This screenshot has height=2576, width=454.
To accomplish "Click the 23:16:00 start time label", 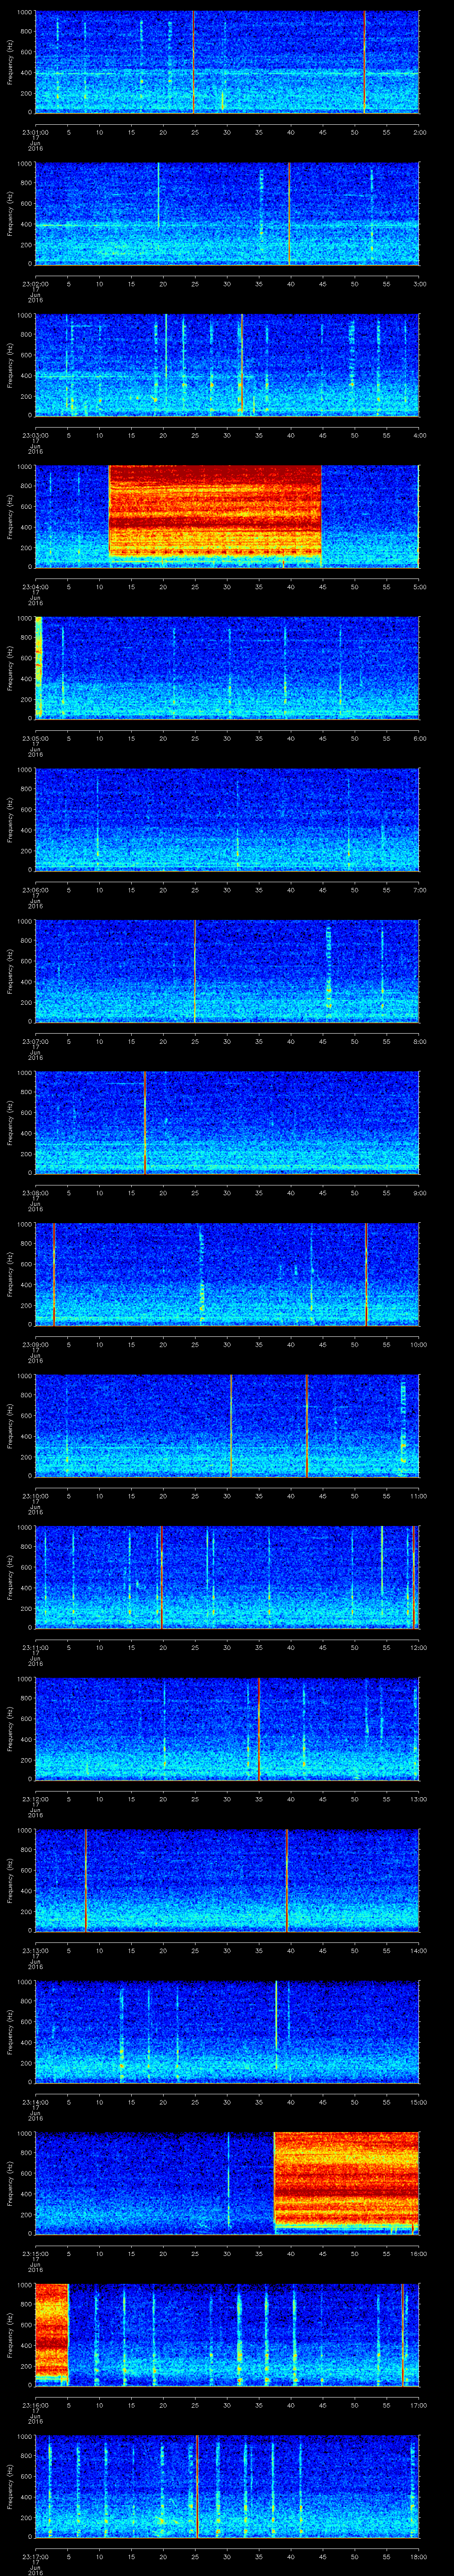I will (x=35, y=2405).
